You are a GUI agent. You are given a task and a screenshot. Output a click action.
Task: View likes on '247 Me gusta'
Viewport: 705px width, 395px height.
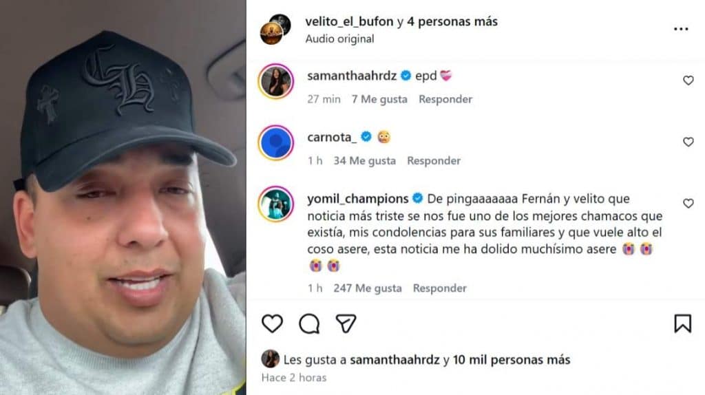(368, 288)
